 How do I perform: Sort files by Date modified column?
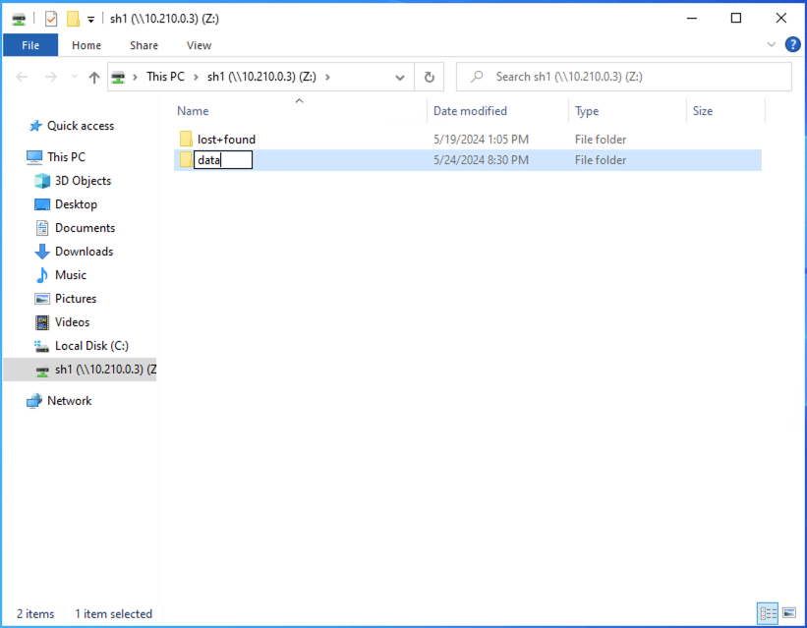click(470, 111)
